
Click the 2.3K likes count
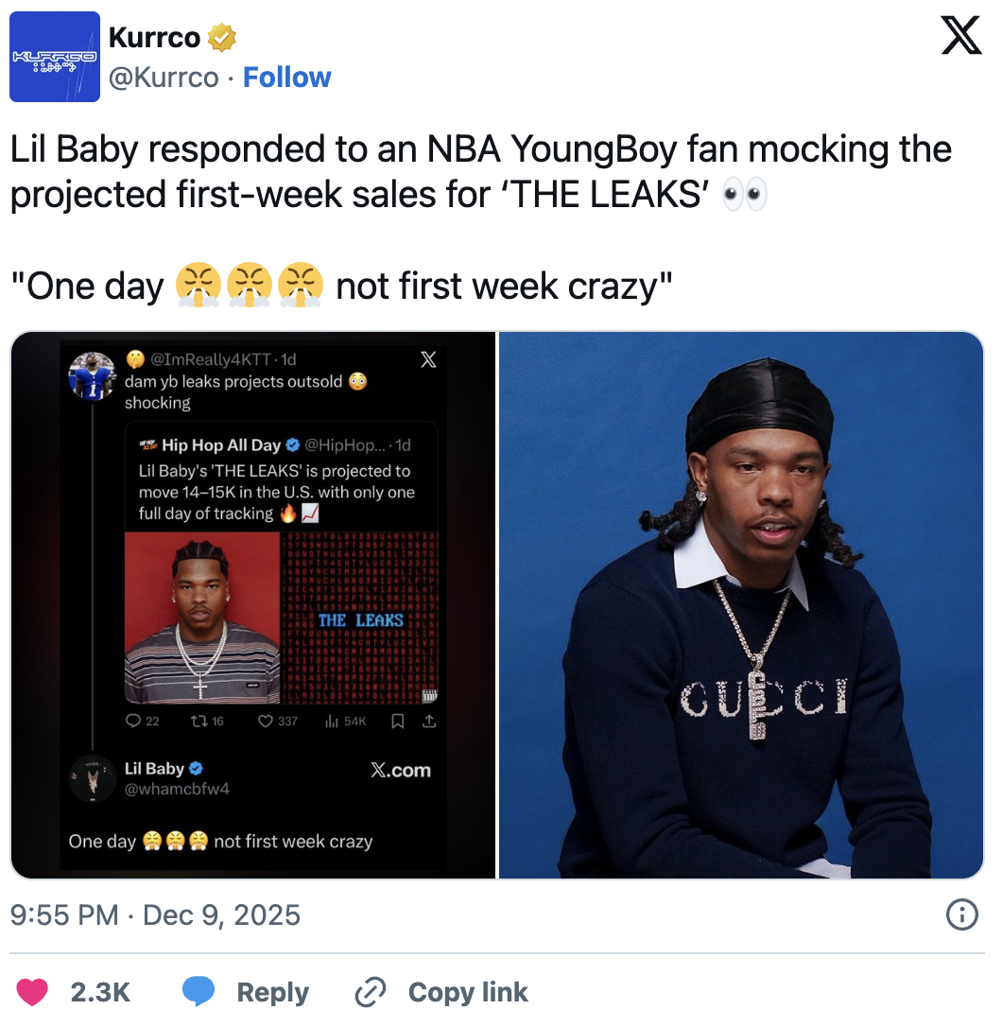point(100,992)
